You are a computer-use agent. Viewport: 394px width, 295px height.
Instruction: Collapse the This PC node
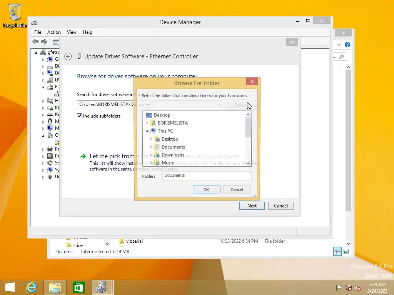[147, 131]
